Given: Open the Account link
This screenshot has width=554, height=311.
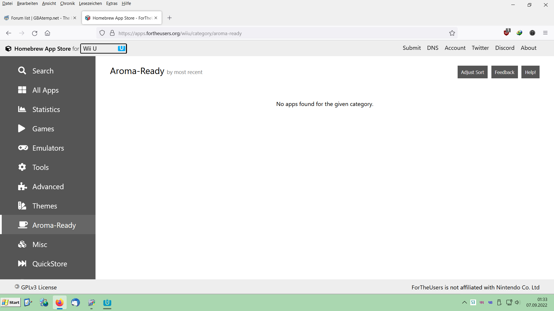Looking at the screenshot, I should click(x=455, y=48).
